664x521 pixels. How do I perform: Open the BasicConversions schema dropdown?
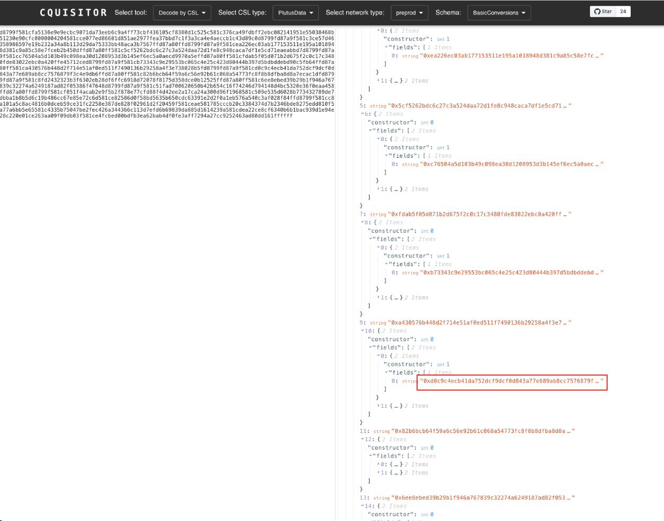click(x=499, y=13)
